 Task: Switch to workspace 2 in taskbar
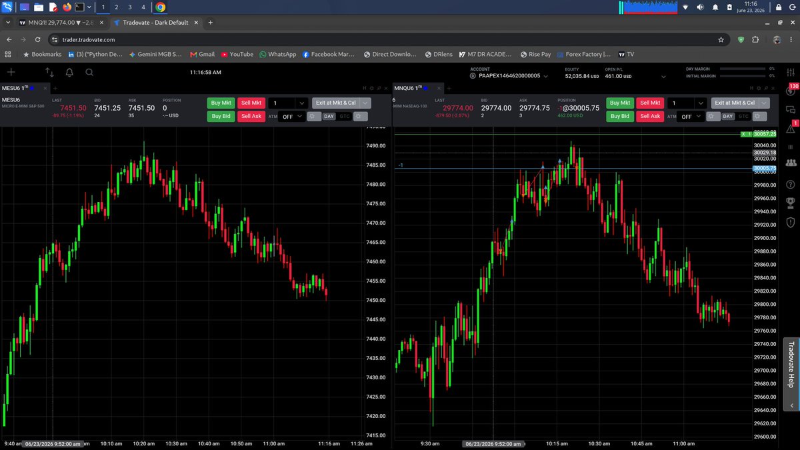pyautogui.click(x=116, y=7)
